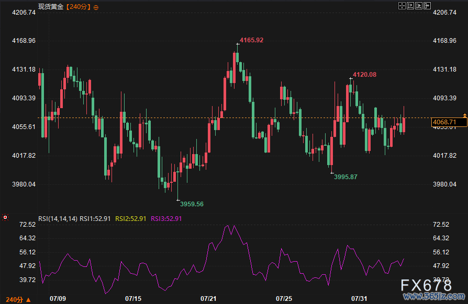Click the 4165.92 high price marker
Viewport: 468px width, 304px height.
(x=252, y=40)
